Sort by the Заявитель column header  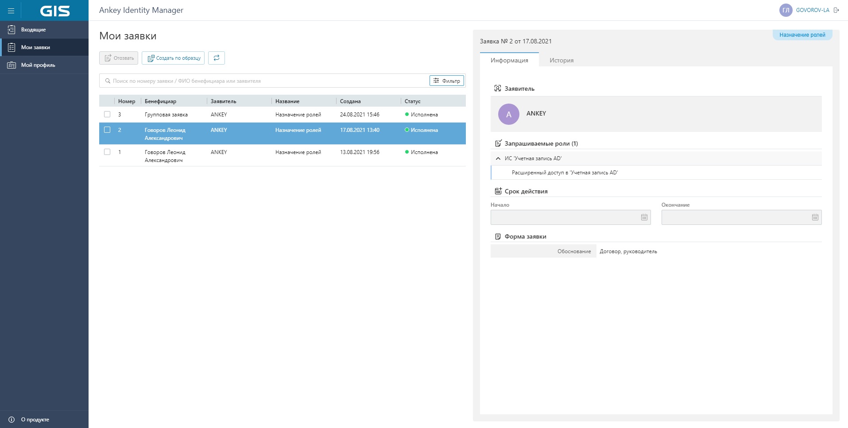click(224, 101)
